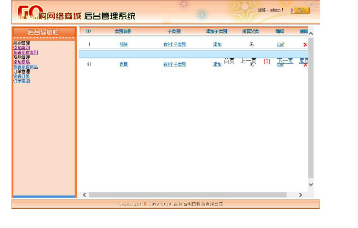The width and height of the screenshot is (358, 228).
Task: Click the edit icon for 服装 row
Action: [281, 44]
